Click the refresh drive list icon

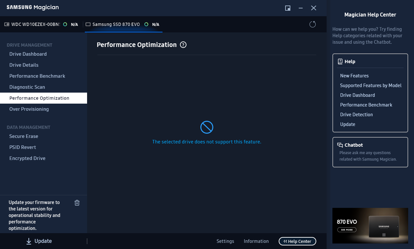coord(312,24)
